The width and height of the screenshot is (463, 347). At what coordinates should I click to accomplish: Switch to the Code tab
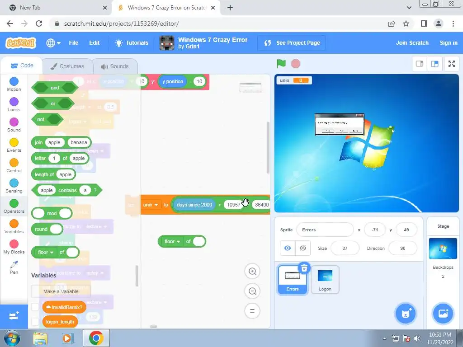coord(22,66)
